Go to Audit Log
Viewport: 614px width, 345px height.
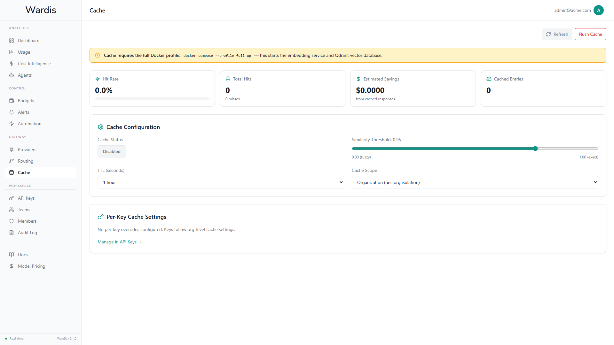point(41,233)
